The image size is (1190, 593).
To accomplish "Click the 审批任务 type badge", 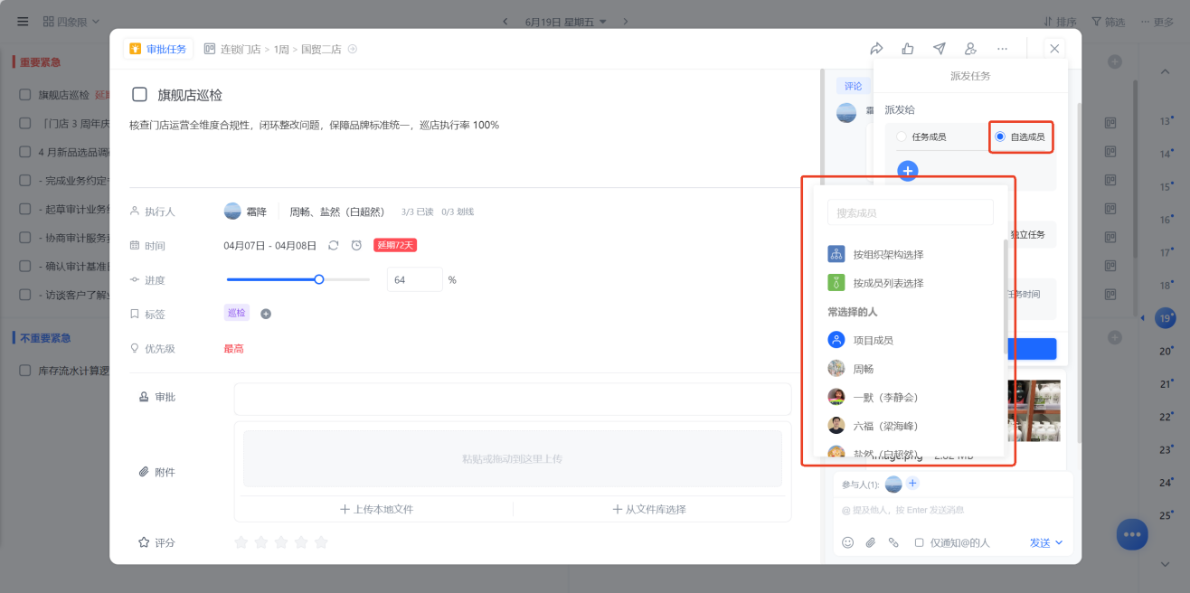I will click(158, 49).
